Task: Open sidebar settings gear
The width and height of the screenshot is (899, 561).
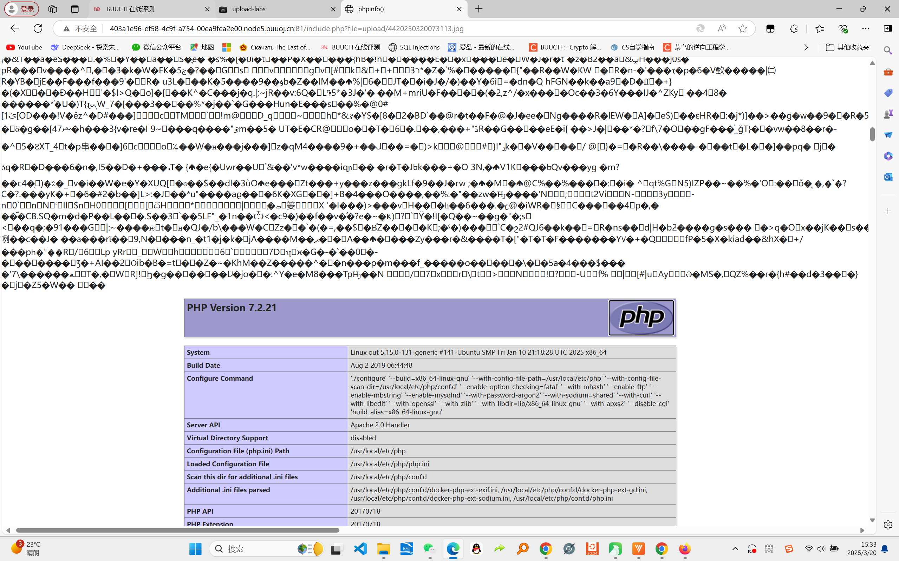Action: click(x=888, y=525)
